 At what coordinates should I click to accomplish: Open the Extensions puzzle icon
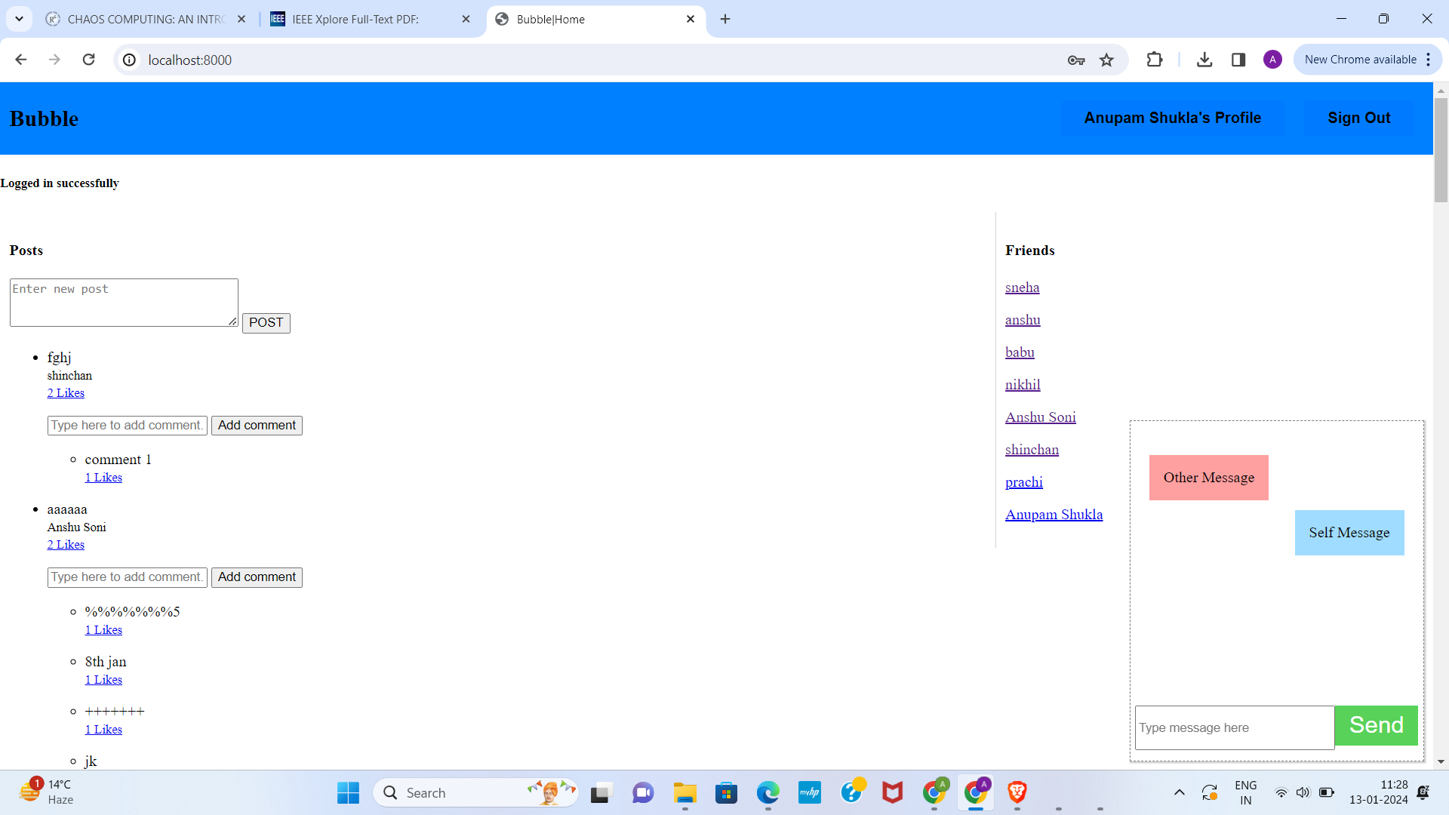(x=1155, y=60)
